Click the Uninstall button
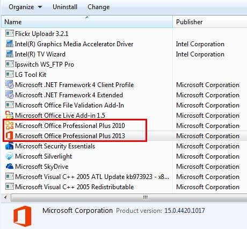The height and width of the screenshot is (229, 247). [x=65, y=7]
